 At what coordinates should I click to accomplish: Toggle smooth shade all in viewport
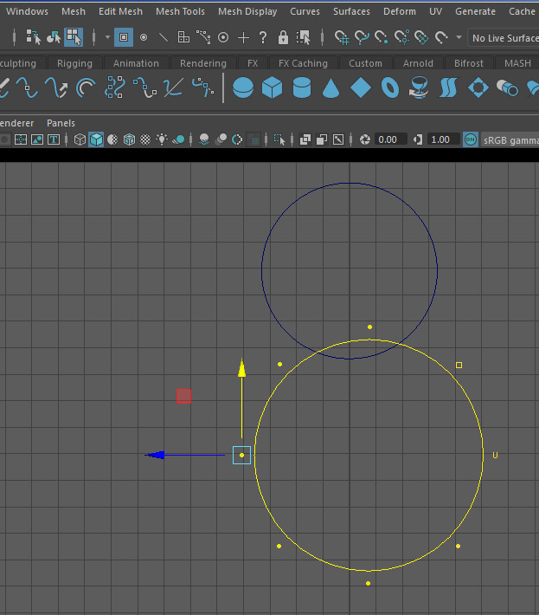96,139
